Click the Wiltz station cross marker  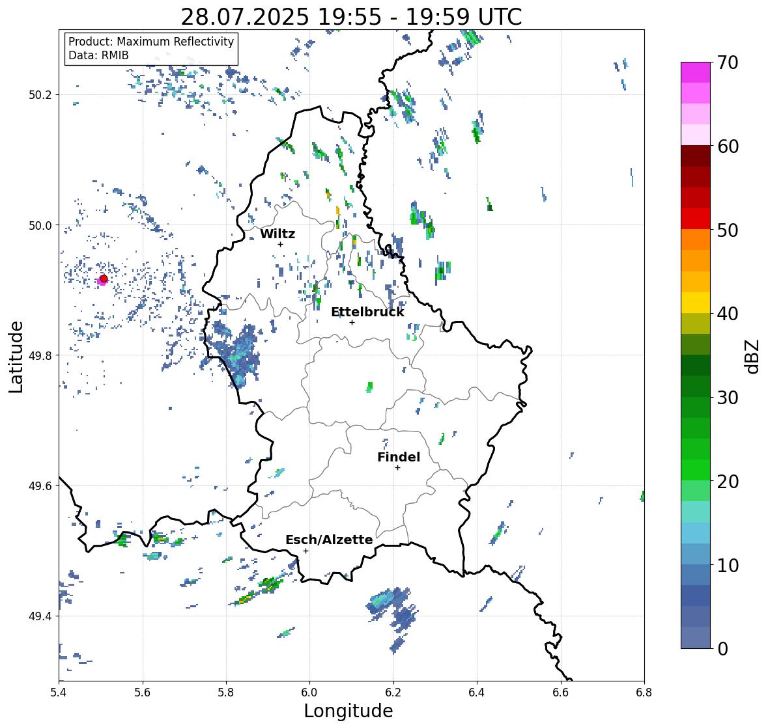[280, 244]
